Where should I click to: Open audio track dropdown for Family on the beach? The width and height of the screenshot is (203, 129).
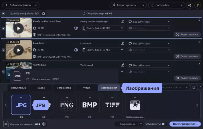[x=149, y=28]
